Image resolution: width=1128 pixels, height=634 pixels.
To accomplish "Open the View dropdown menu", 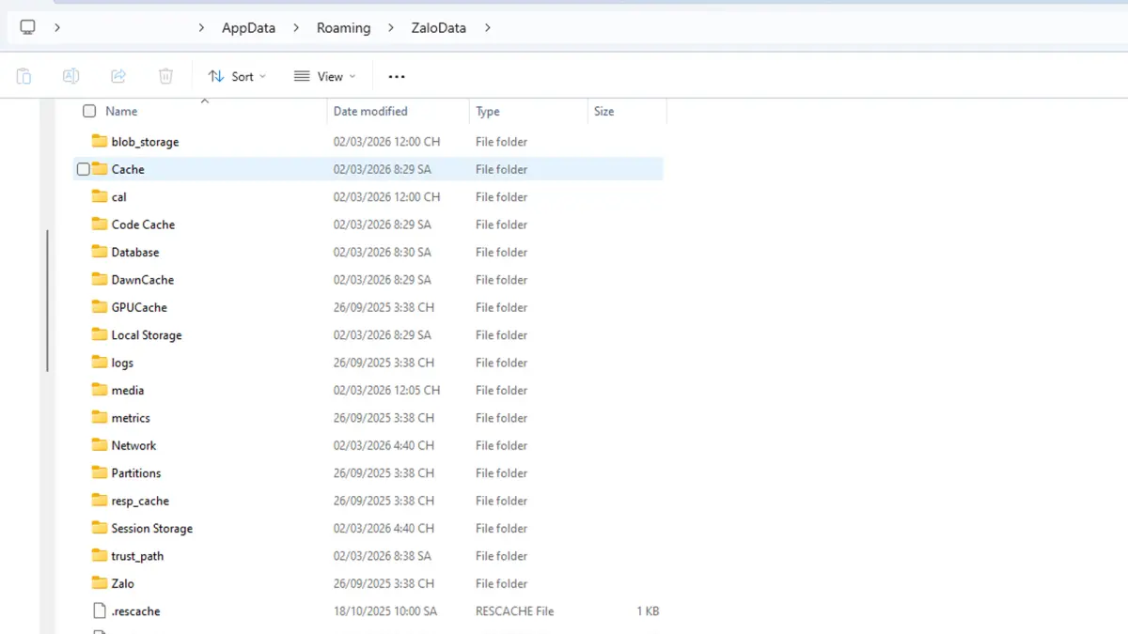I will point(324,76).
